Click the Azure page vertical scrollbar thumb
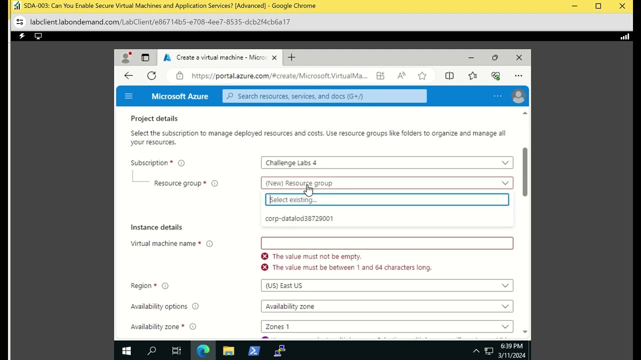The height and width of the screenshot is (360, 641). tap(525, 171)
